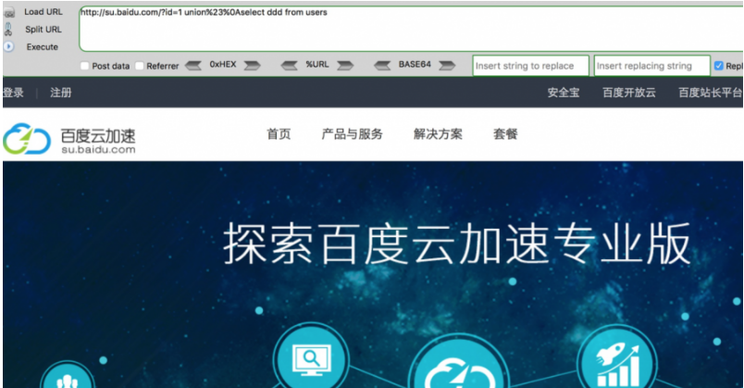This screenshot has height=388, width=744.
Task: Click the Split URL label
Action: (43, 30)
